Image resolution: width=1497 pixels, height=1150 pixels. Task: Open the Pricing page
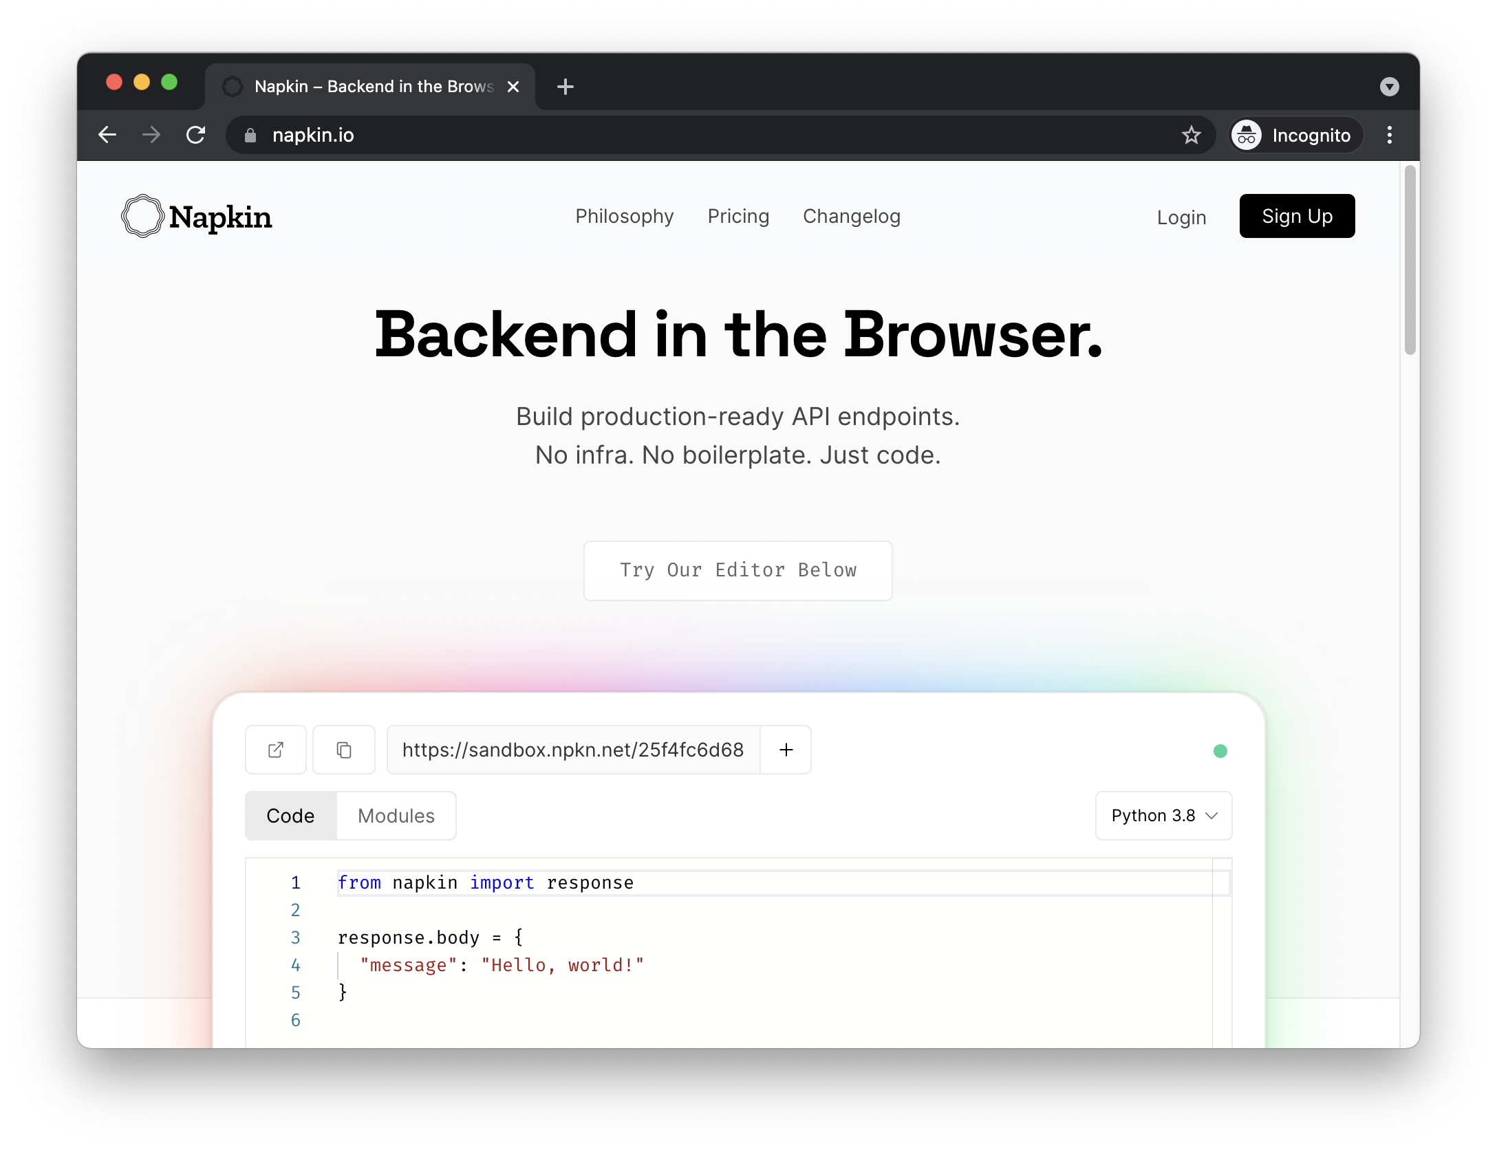pos(738,217)
